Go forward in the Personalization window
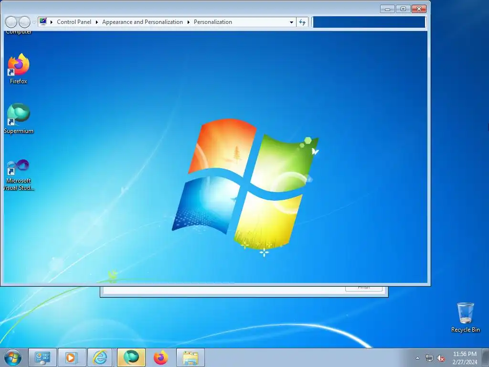 pyautogui.click(x=25, y=22)
